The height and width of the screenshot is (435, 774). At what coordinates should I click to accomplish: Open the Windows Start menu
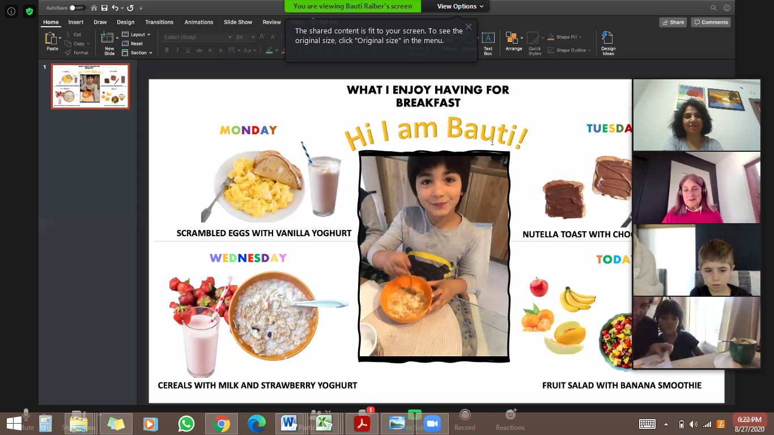coord(14,423)
